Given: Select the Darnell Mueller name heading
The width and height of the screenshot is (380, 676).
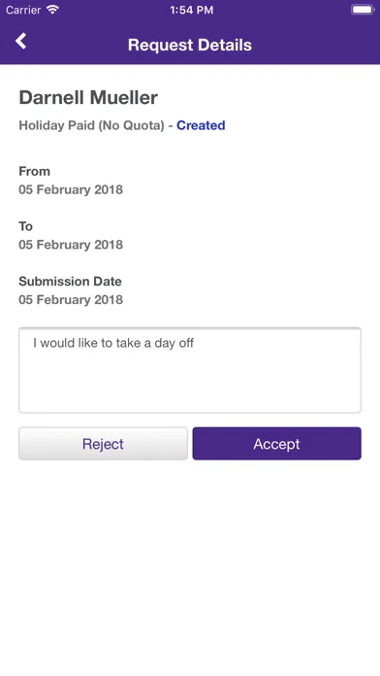Looking at the screenshot, I should (x=88, y=98).
